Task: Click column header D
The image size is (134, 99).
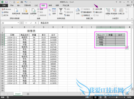Action: coord(44,27)
